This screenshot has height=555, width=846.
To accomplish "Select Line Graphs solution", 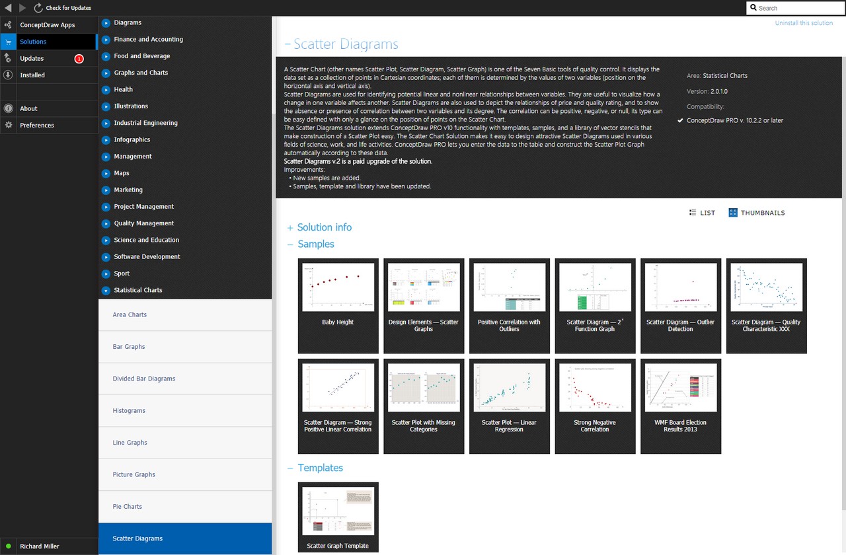I will click(185, 443).
